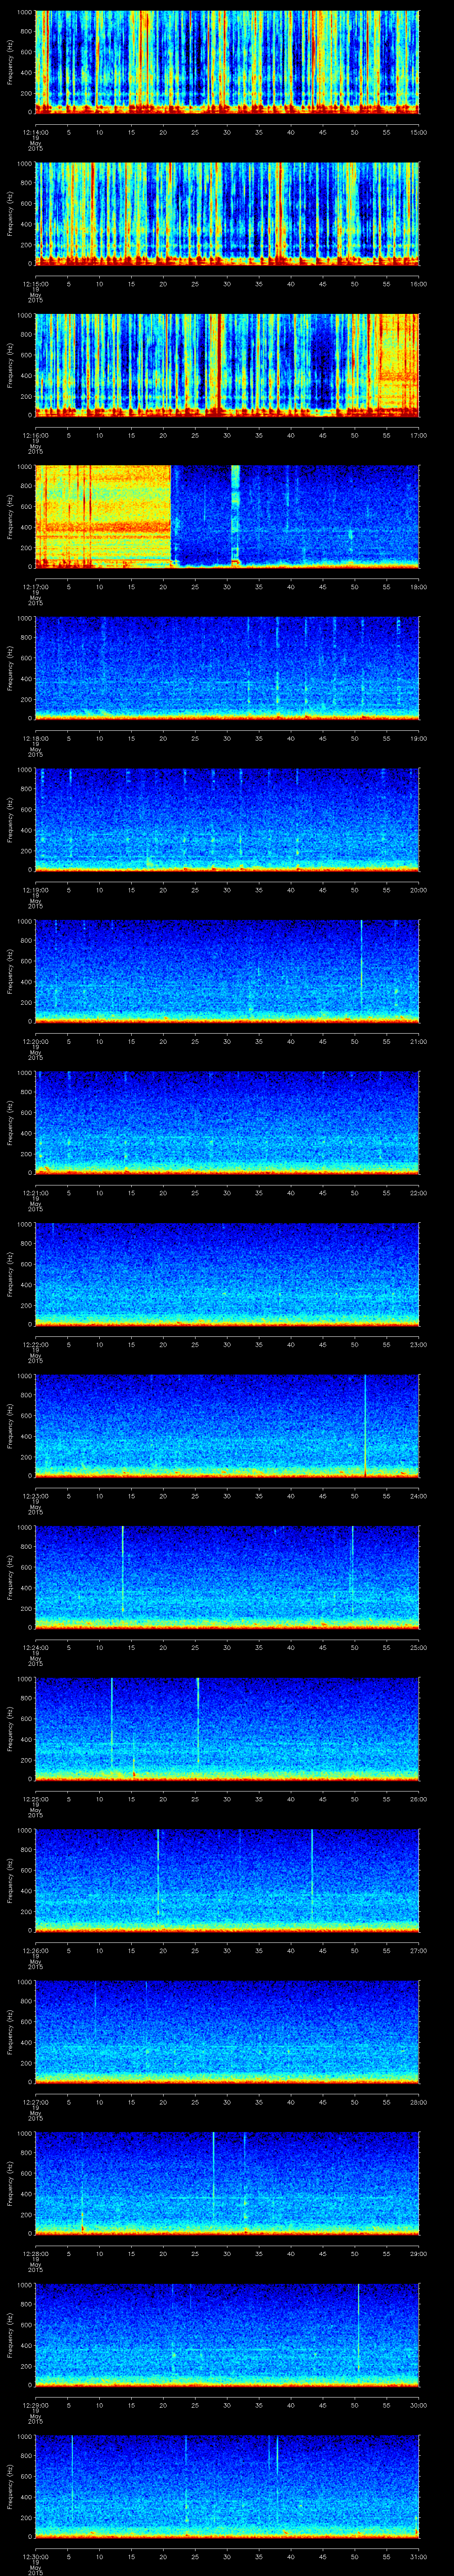Click the spectrogram panel starting at 12:27:00
The image size is (454, 2576).
227,2032
